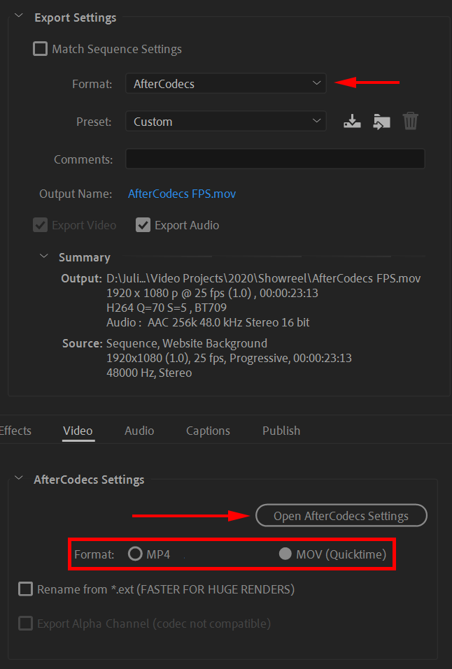This screenshot has width=452, height=669.
Task: Save the current preset
Action: [x=352, y=120]
